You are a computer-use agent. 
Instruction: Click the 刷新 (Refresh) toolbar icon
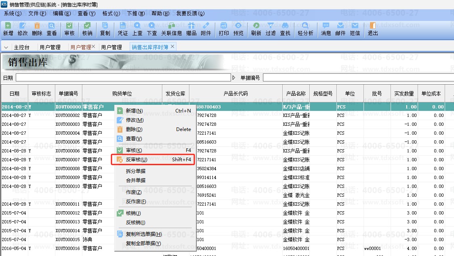tap(256, 29)
